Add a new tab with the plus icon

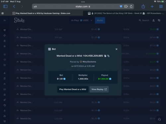click(x=152, y=7)
